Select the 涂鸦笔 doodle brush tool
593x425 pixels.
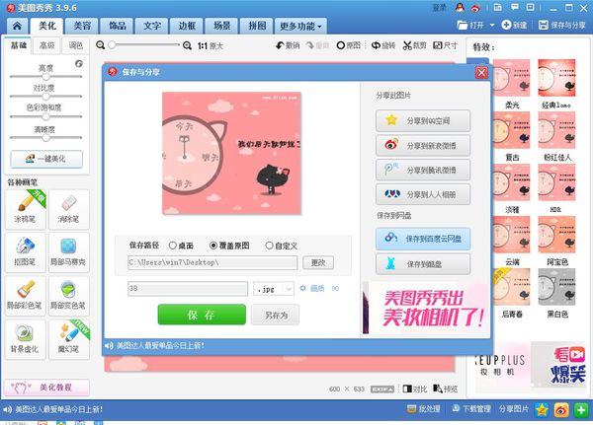click(x=26, y=209)
